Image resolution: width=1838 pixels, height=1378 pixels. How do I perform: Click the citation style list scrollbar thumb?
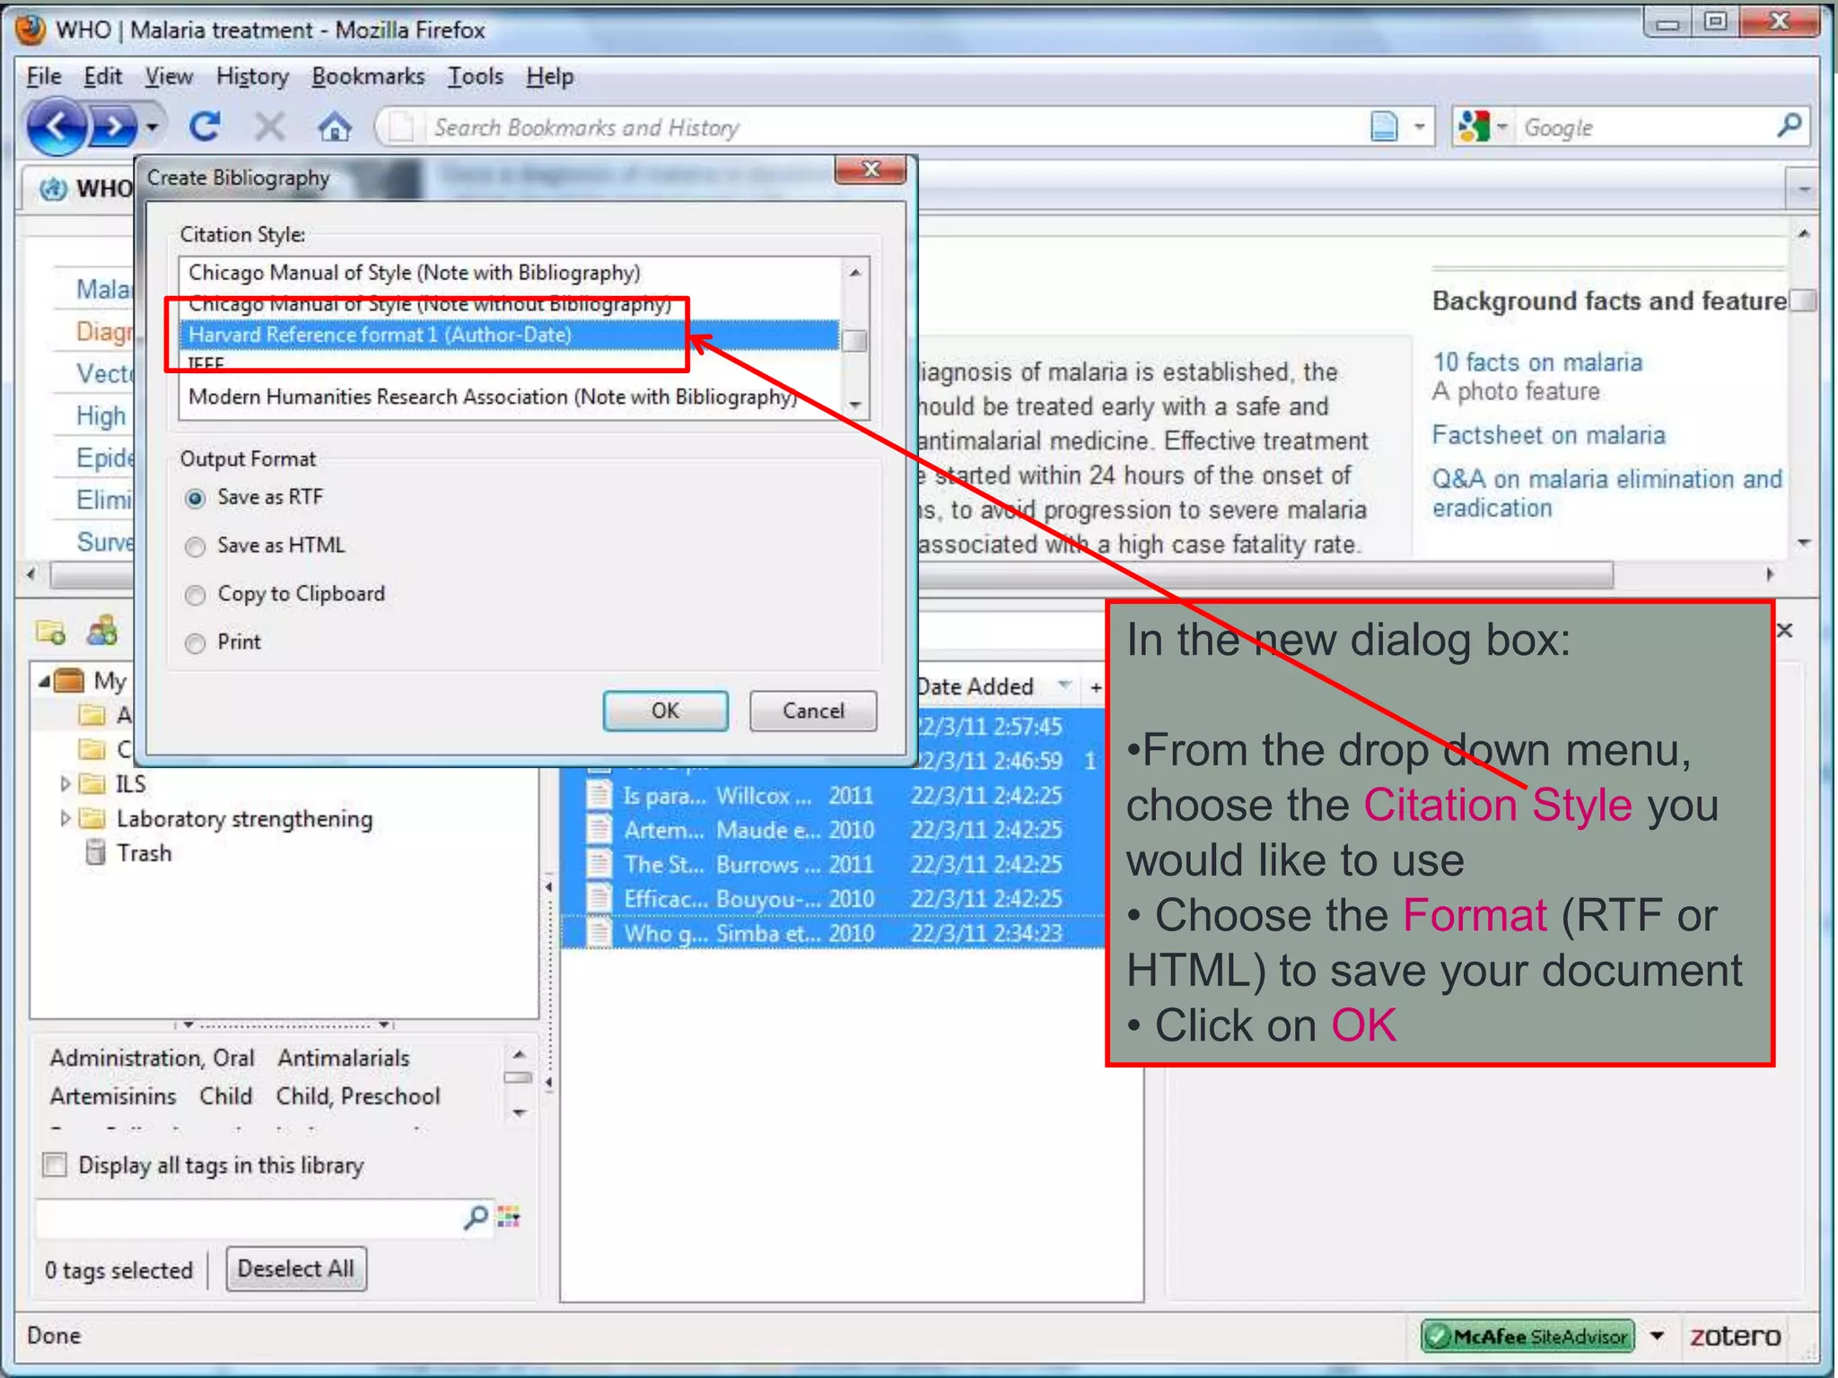pos(856,341)
